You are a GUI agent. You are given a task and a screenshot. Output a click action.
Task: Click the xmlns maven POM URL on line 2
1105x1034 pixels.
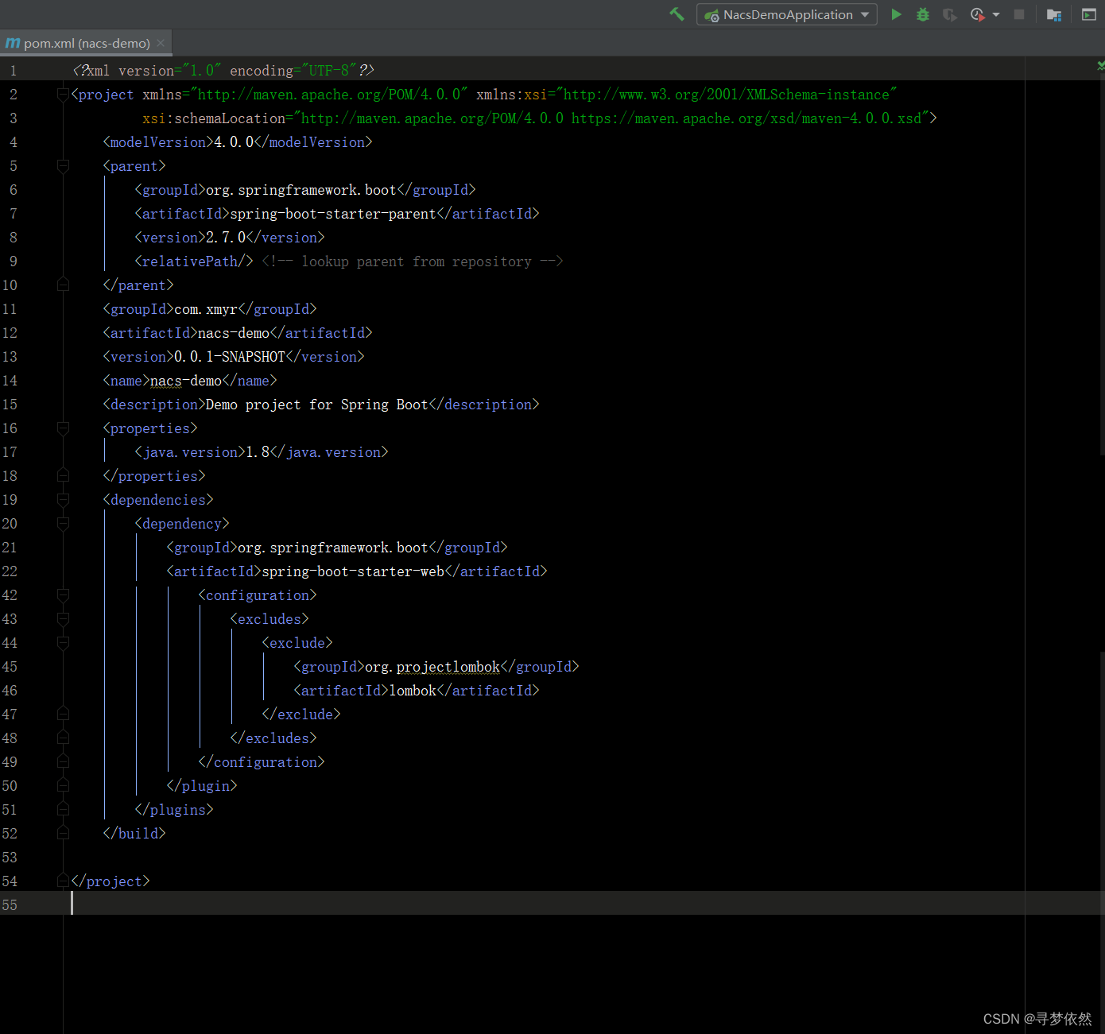pos(329,95)
